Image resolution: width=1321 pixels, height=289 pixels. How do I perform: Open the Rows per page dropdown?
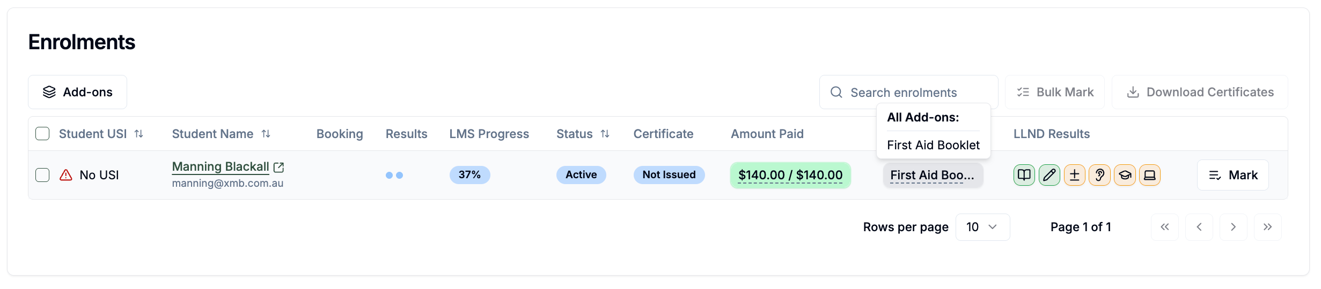point(982,227)
